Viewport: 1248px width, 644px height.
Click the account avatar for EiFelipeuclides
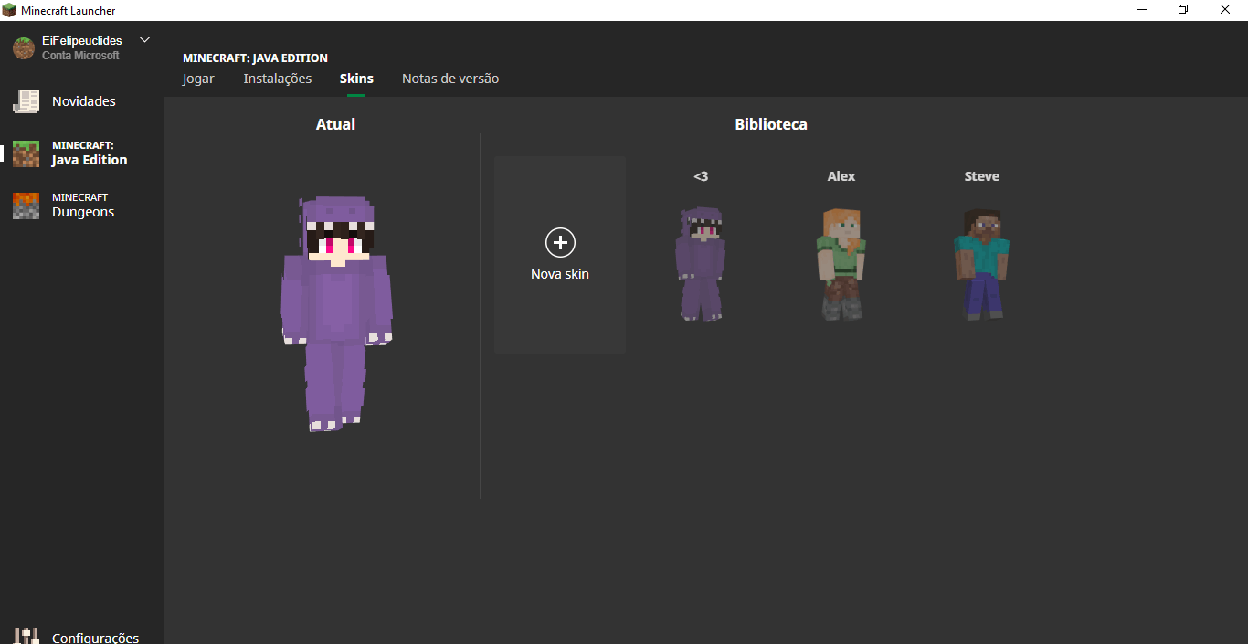(24, 48)
